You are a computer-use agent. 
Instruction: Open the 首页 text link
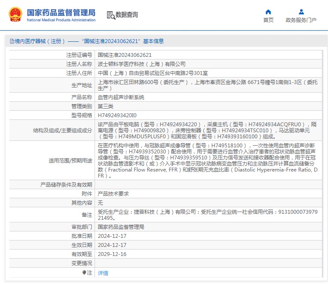[x=268, y=20]
